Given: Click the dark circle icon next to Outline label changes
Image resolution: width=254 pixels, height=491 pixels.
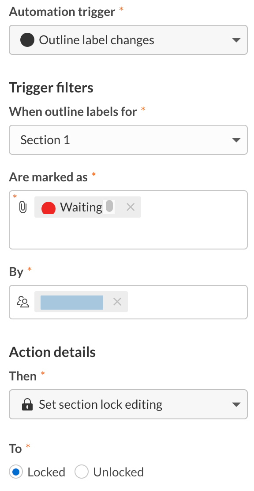Looking at the screenshot, I should coord(28,40).
